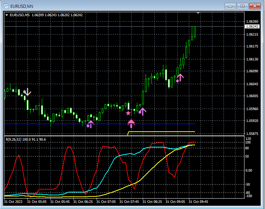Click the R(9,26,52) indicator label
This screenshot has height=209, width=265.
(26, 140)
